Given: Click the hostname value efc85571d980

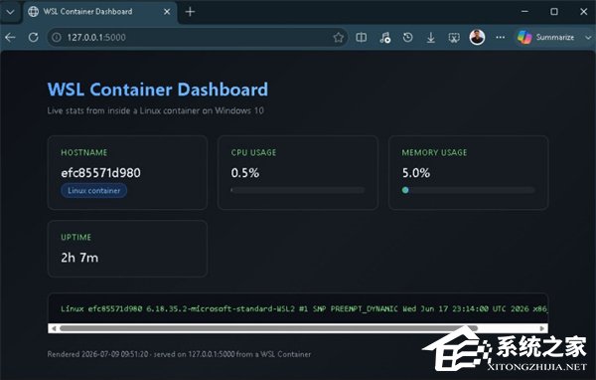Looking at the screenshot, I should coord(100,173).
